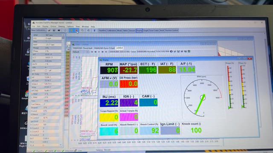Click the Record label in status bar
This screenshot has height=153, width=273.
coord(107,150)
